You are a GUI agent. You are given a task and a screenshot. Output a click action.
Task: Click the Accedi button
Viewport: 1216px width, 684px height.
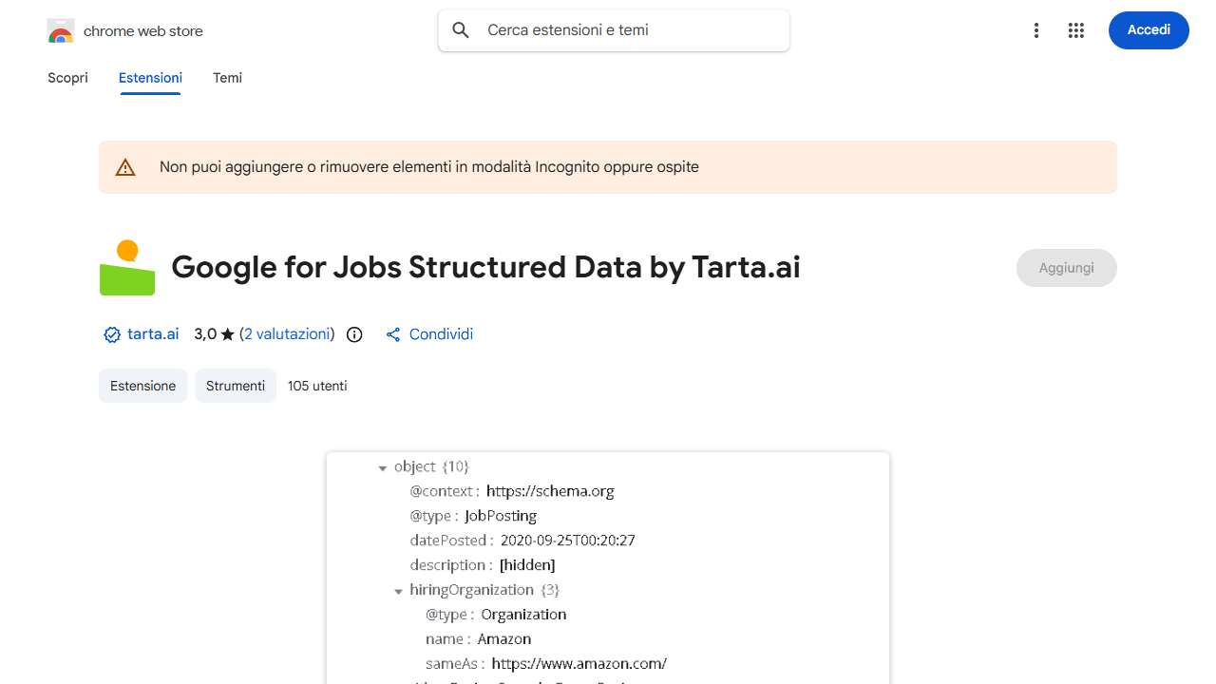tap(1149, 29)
